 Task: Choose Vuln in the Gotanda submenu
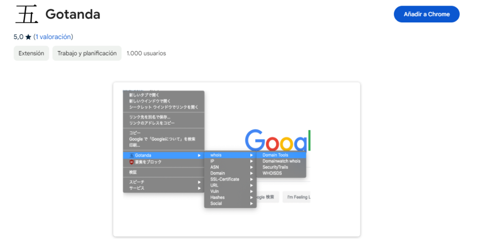pyautogui.click(x=231, y=191)
